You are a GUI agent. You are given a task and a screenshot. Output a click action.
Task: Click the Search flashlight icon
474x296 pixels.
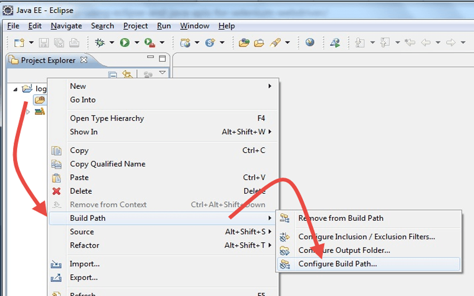coord(276,43)
